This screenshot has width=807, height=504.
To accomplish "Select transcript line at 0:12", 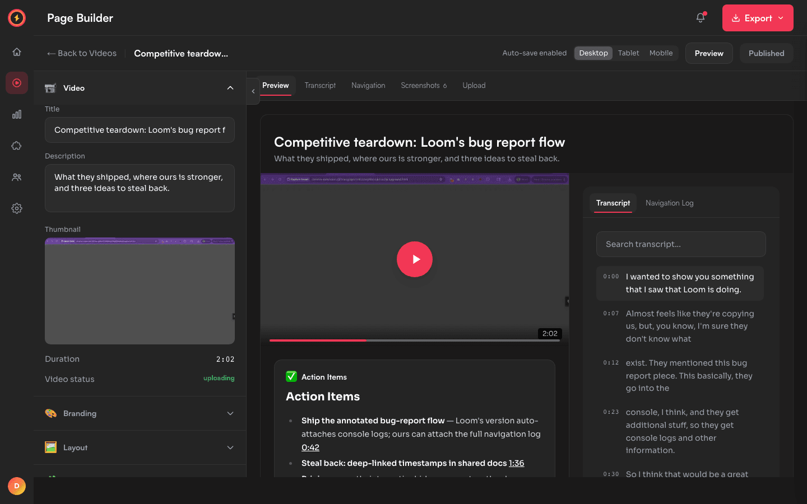I will tap(680, 375).
